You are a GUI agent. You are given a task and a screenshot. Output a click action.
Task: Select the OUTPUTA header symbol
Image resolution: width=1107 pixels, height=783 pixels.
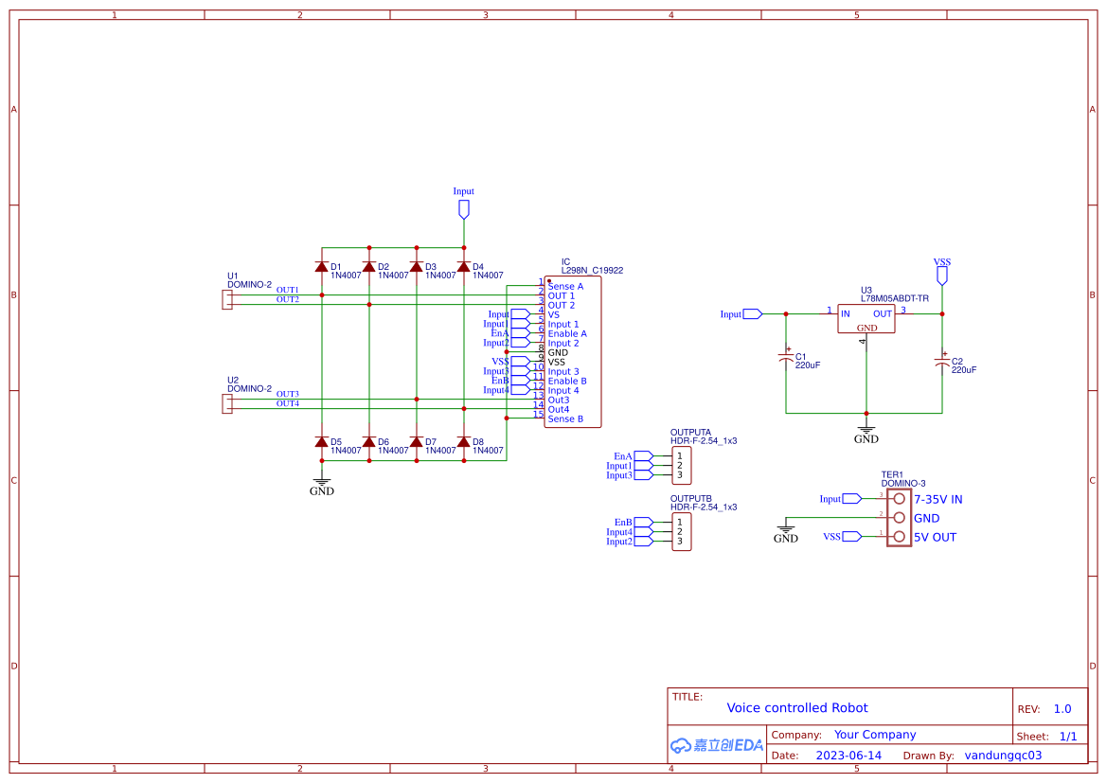pos(684,465)
